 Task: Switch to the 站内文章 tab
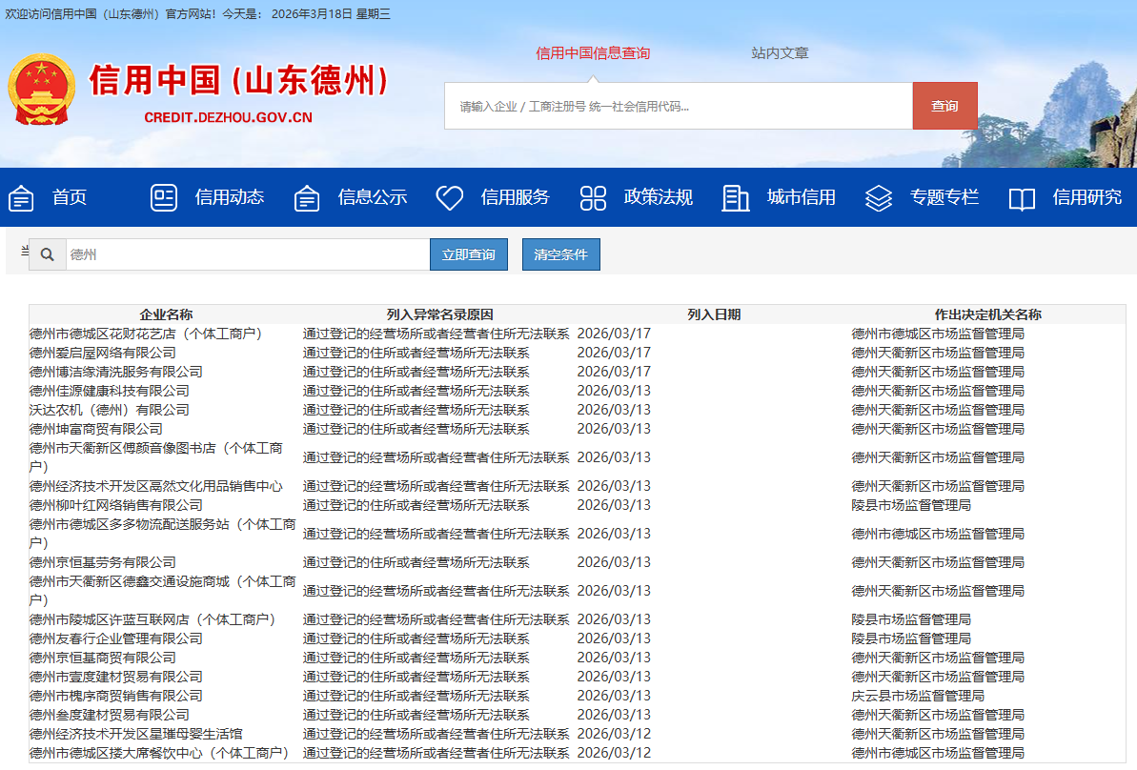click(x=780, y=53)
